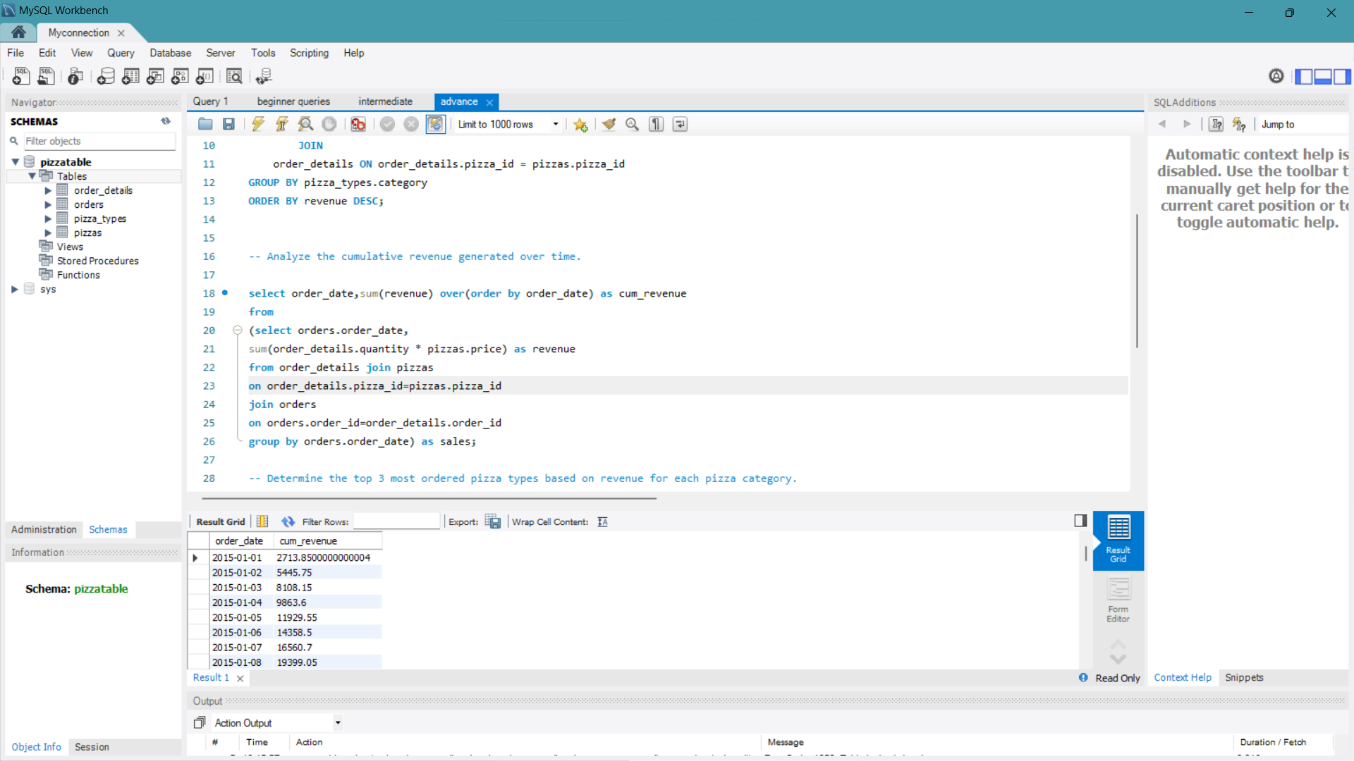1354x761 pixels.
Task: Save the script to a file
Action: point(228,124)
